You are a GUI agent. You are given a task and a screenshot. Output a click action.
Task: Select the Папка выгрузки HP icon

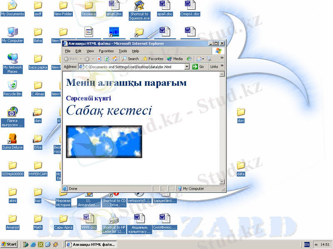coord(12,117)
